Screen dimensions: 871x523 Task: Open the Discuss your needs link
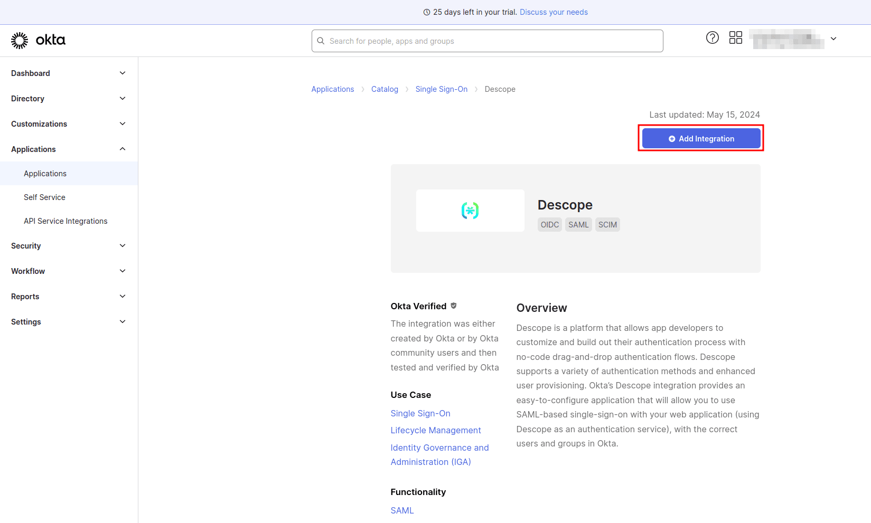pyautogui.click(x=554, y=12)
